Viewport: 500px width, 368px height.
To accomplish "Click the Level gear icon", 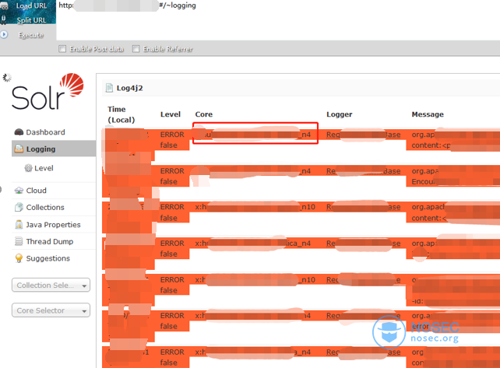I will click(x=28, y=168).
